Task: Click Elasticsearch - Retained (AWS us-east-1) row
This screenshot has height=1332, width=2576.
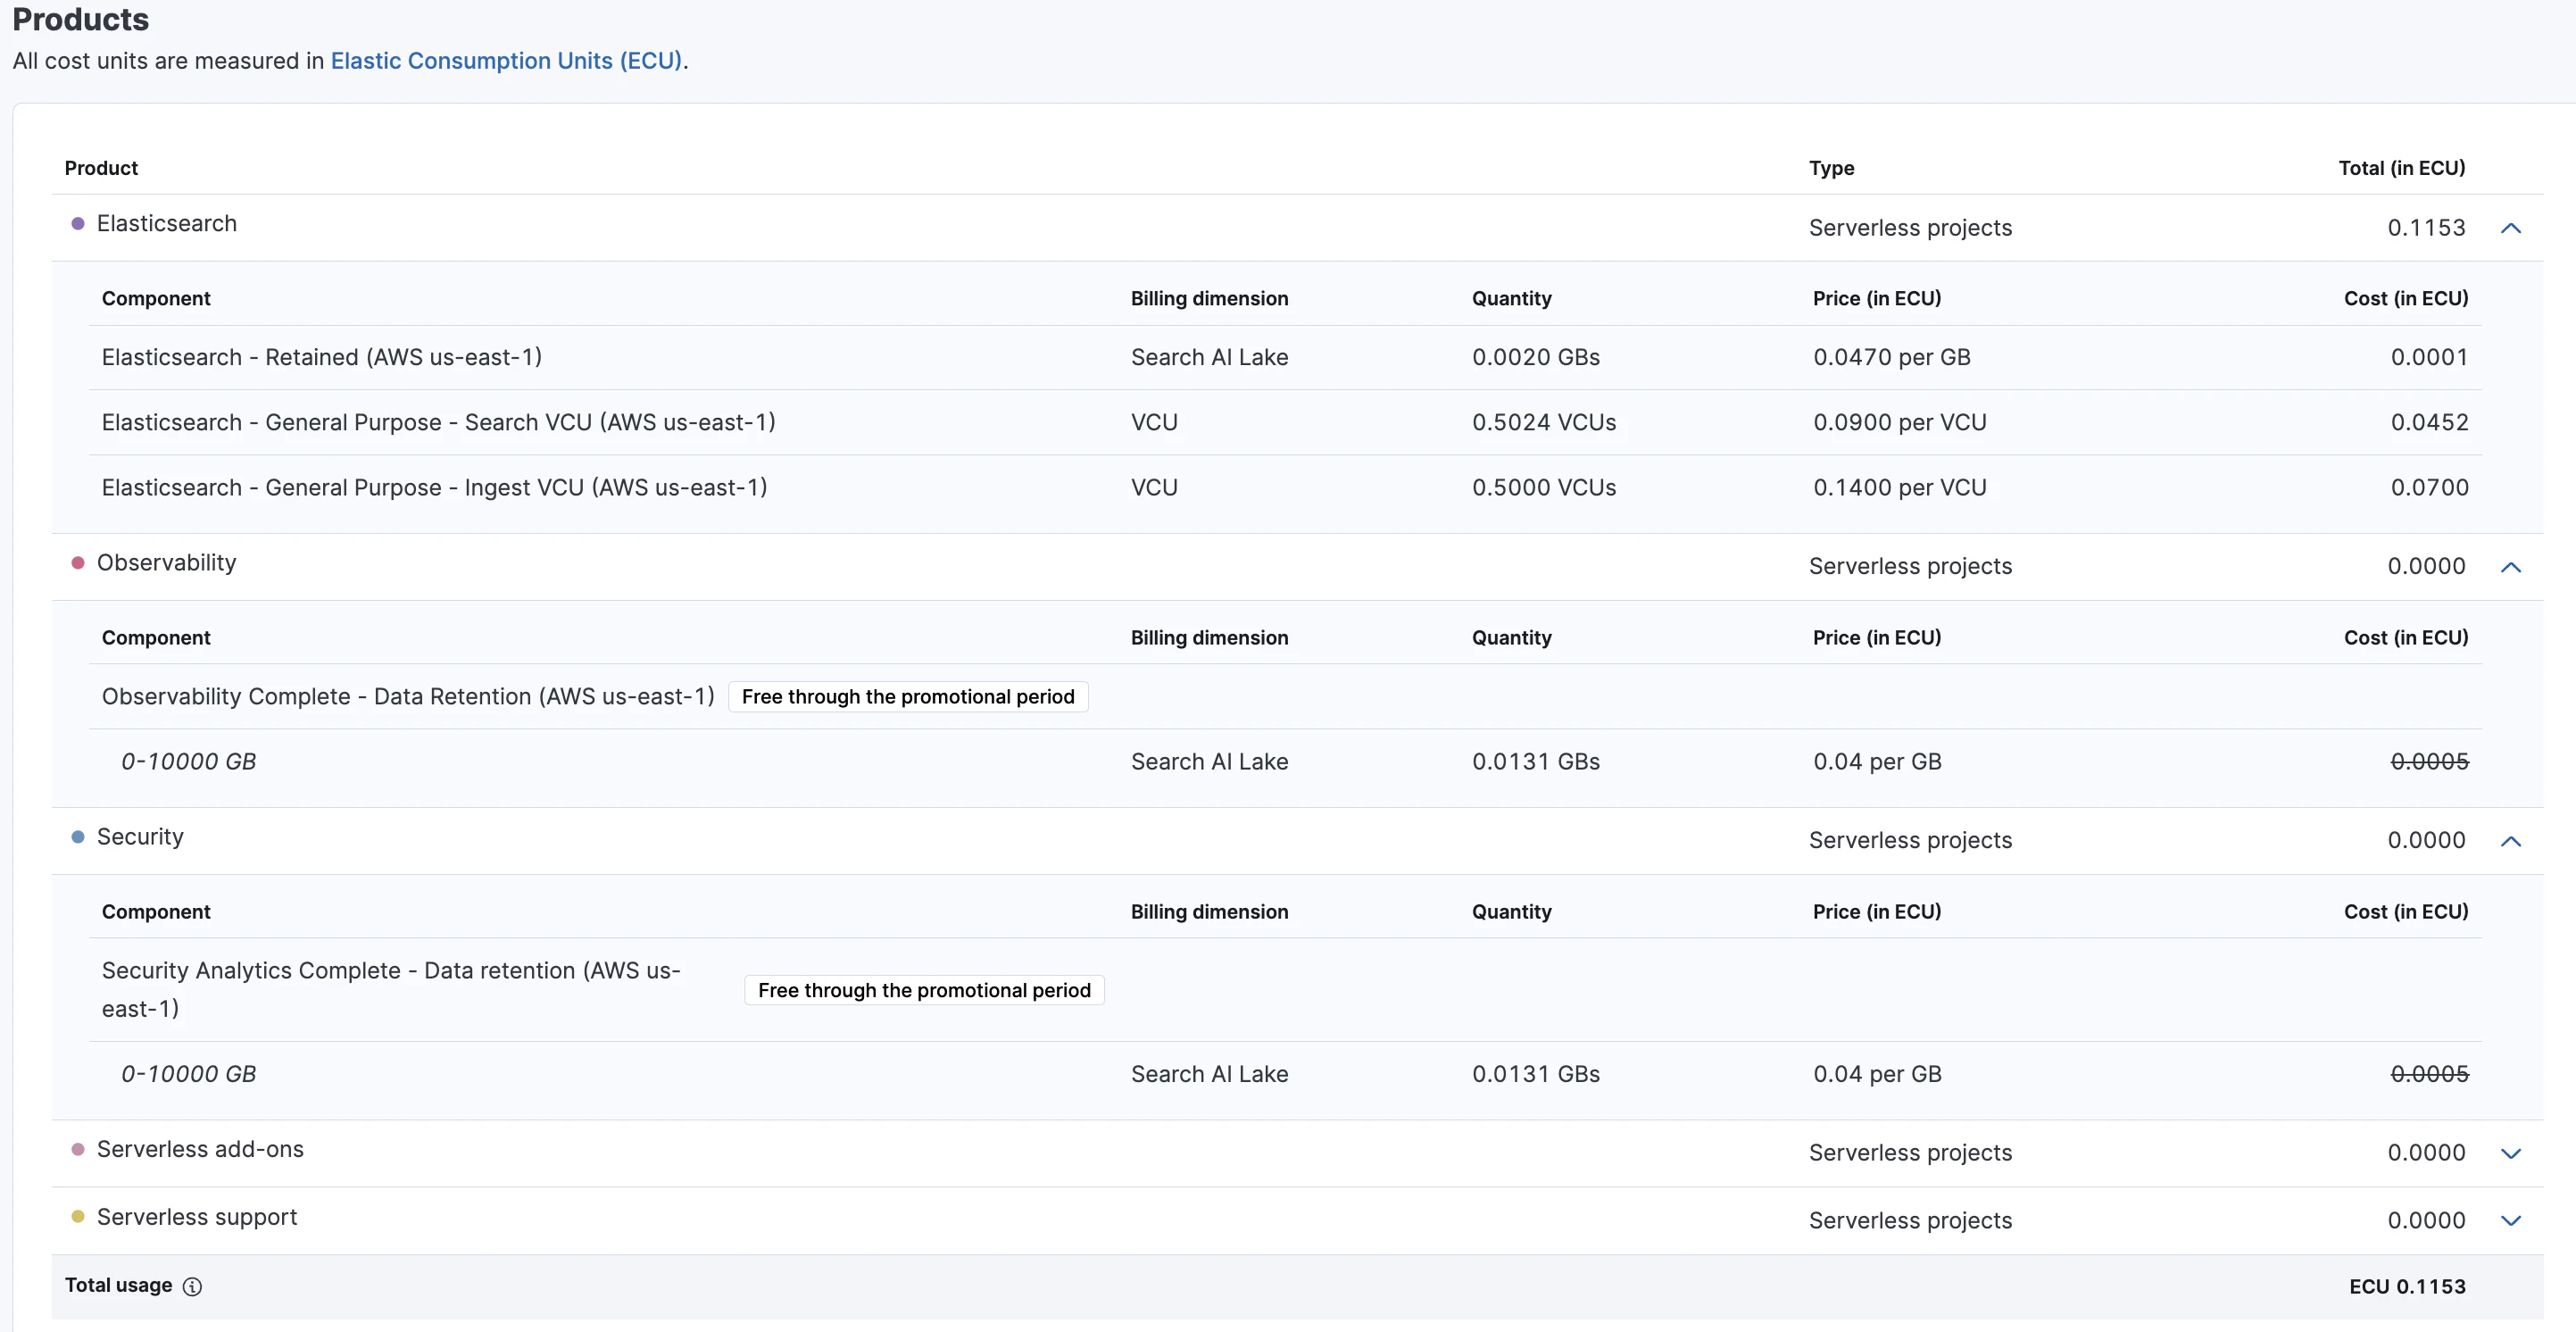Action: [x=1285, y=357]
